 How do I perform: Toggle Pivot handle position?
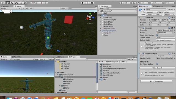coord(35,3)
